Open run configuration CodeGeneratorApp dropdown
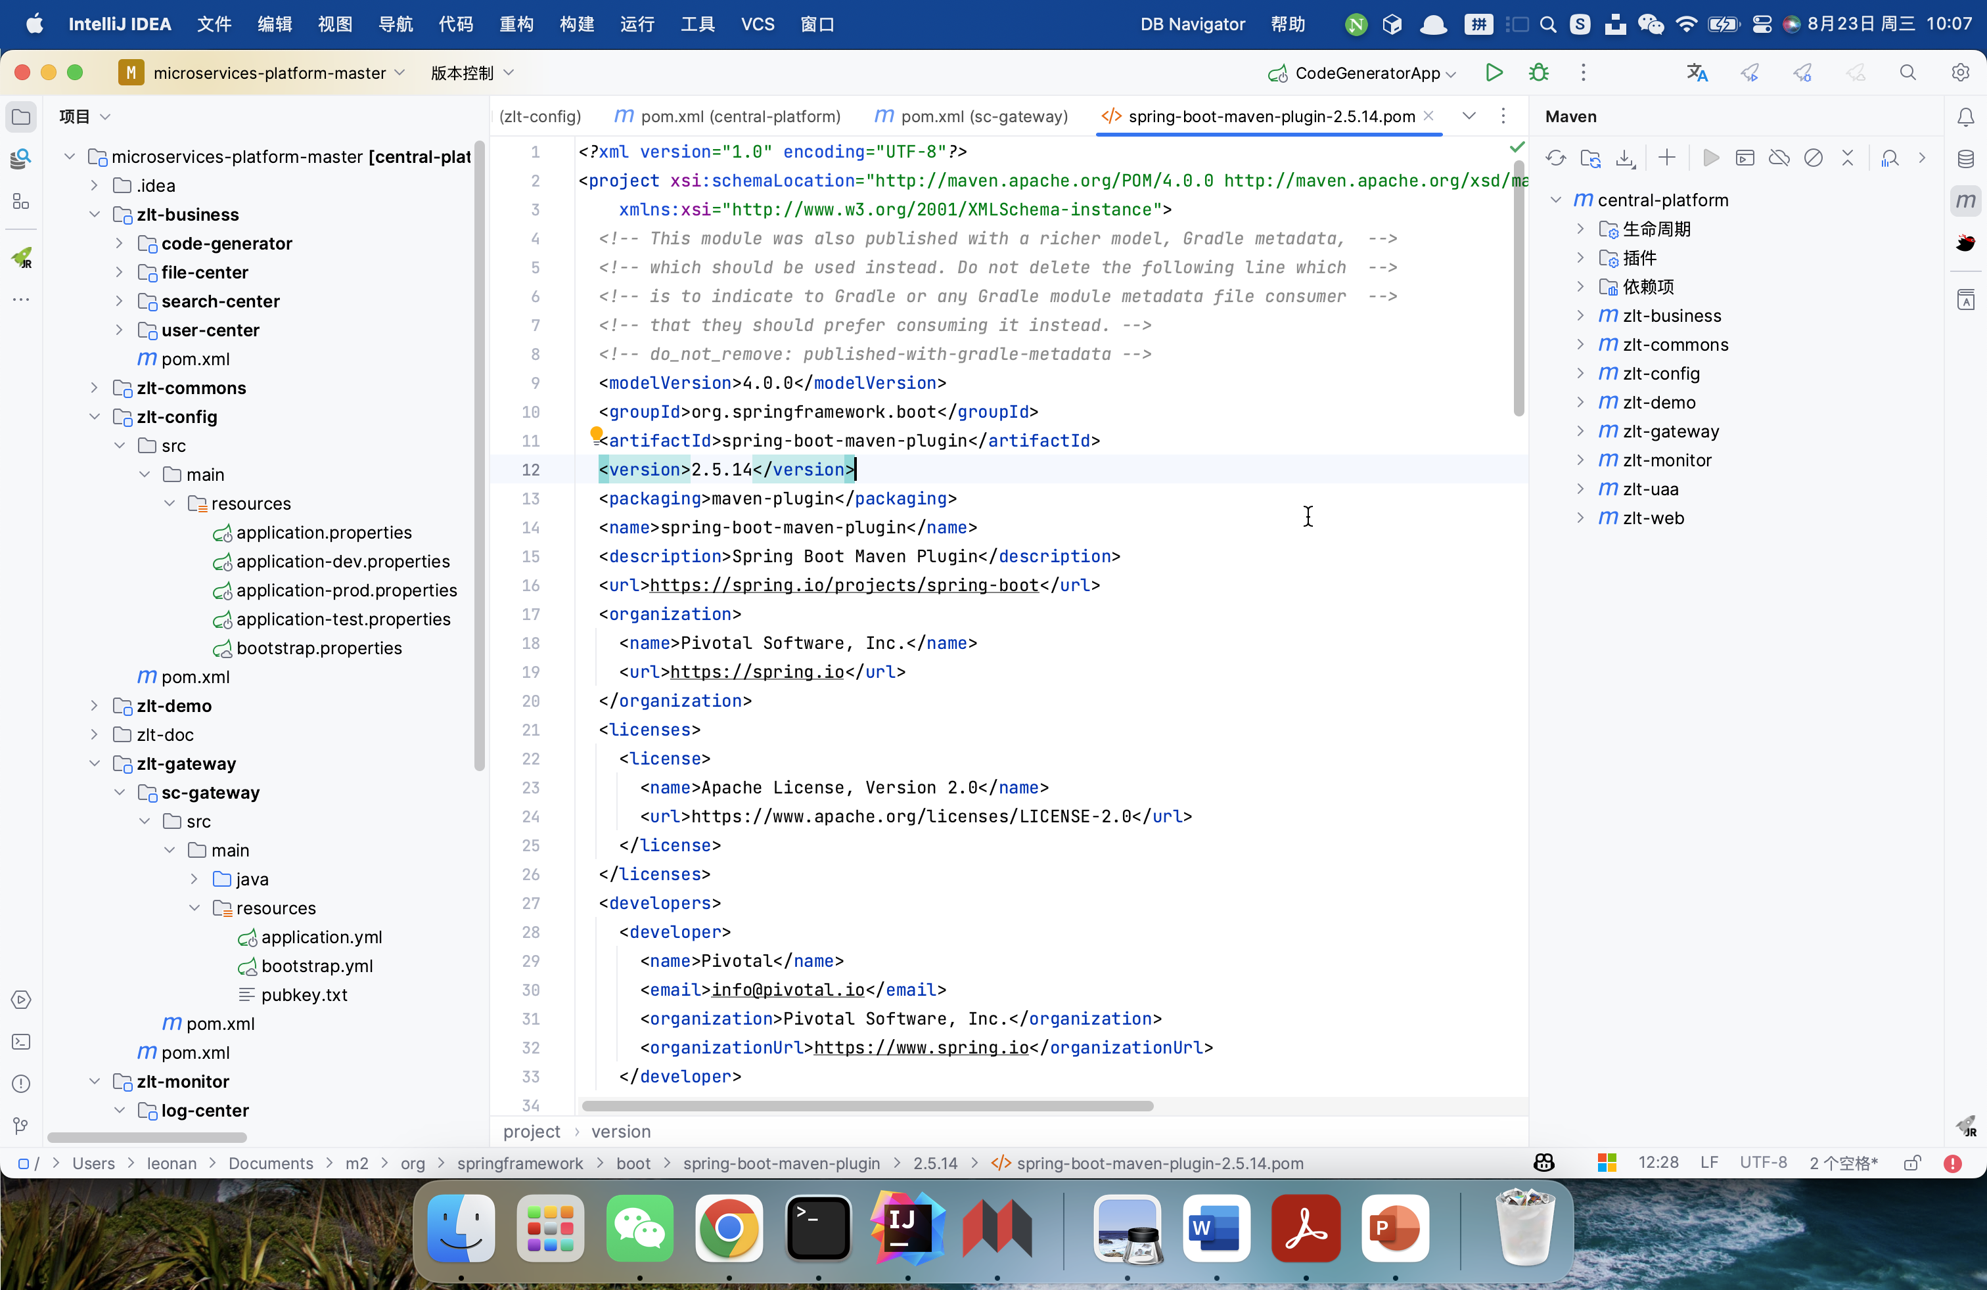The width and height of the screenshot is (1987, 1290). click(1361, 74)
